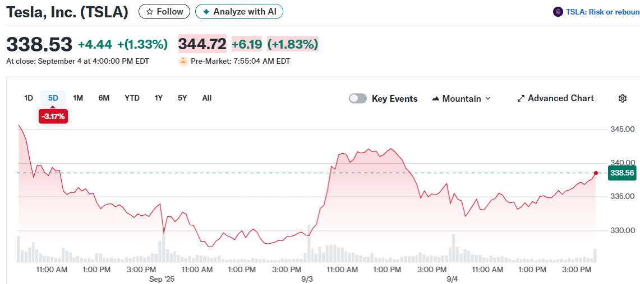Click the At close September 4 timestamp
The height and width of the screenshot is (284, 640).
click(x=77, y=61)
